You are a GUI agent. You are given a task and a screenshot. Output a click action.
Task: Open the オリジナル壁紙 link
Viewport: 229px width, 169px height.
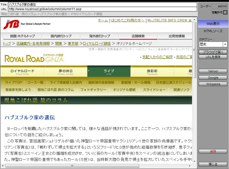click(124, 90)
